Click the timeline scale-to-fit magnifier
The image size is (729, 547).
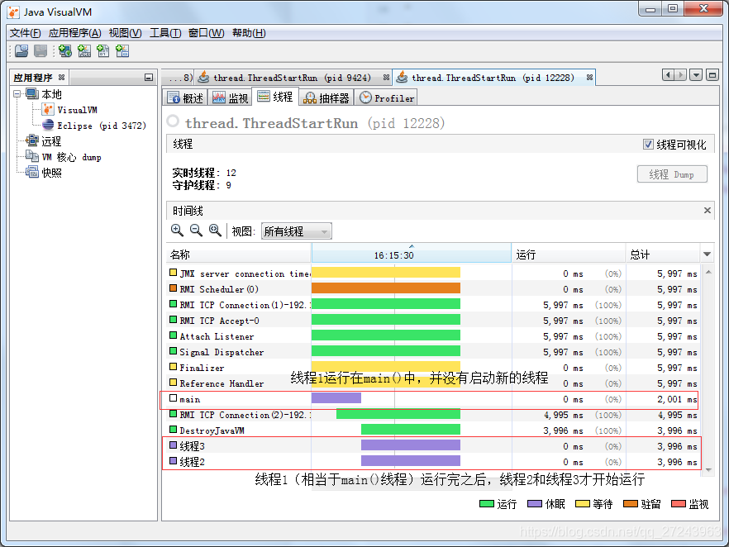click(x=215, y=230)
